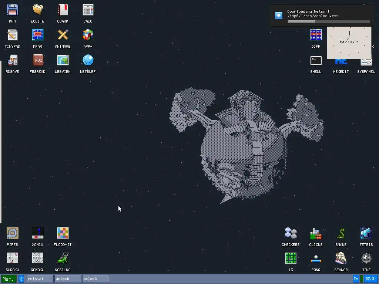This screenshot has width=379, height=284.
Task: Start the SUDOKU game icon
Action: (x=12, y=258)
